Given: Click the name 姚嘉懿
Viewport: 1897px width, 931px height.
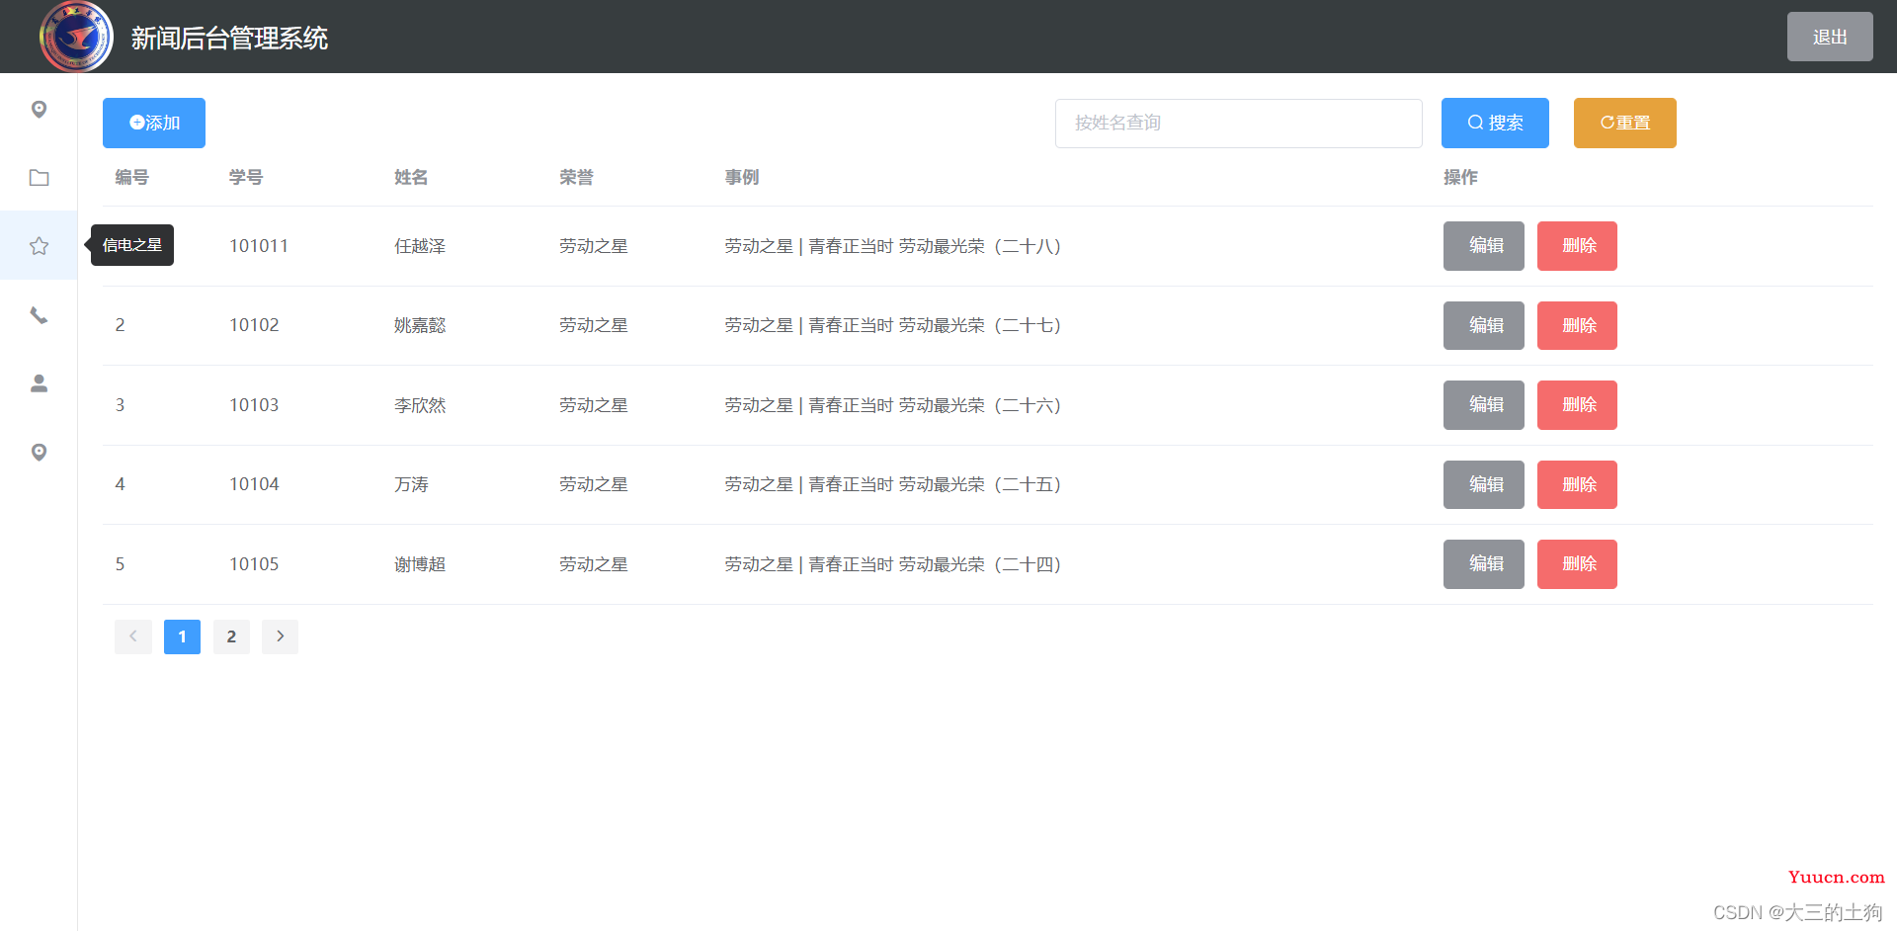Looking at the screenshot, I should tap(420, 325).
